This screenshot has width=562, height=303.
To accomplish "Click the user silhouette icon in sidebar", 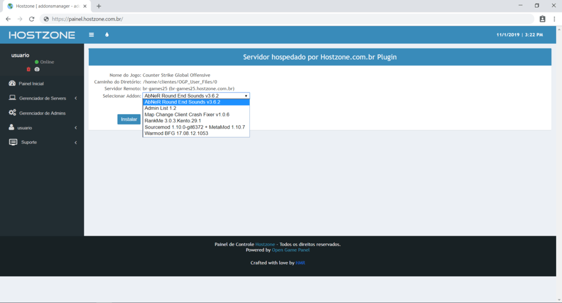I will [x=12, y=127].
